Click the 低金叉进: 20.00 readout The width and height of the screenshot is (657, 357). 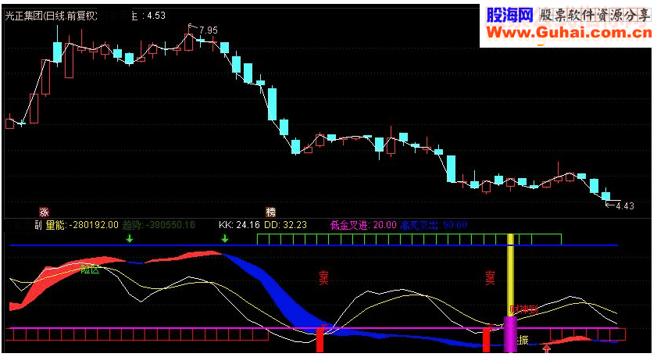tap(363, 225)
